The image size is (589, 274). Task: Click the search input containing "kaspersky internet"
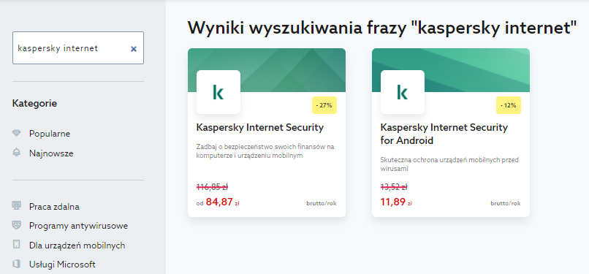pyautogui.click(x=78, y=47)
